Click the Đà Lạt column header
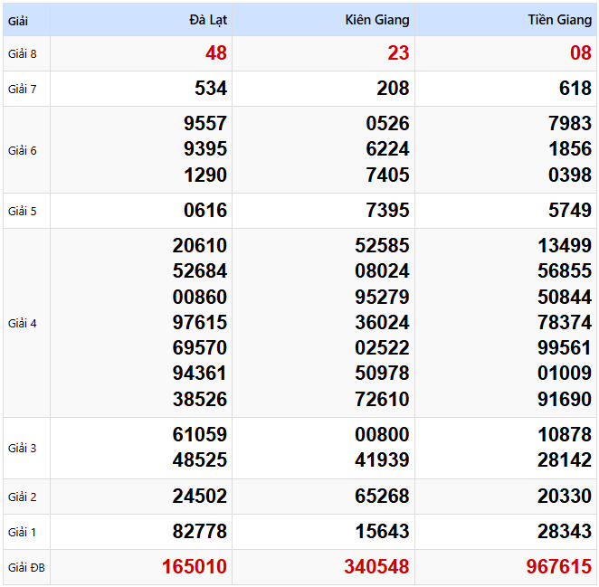This screenshot has width=599, height=587. coord(207,19)
